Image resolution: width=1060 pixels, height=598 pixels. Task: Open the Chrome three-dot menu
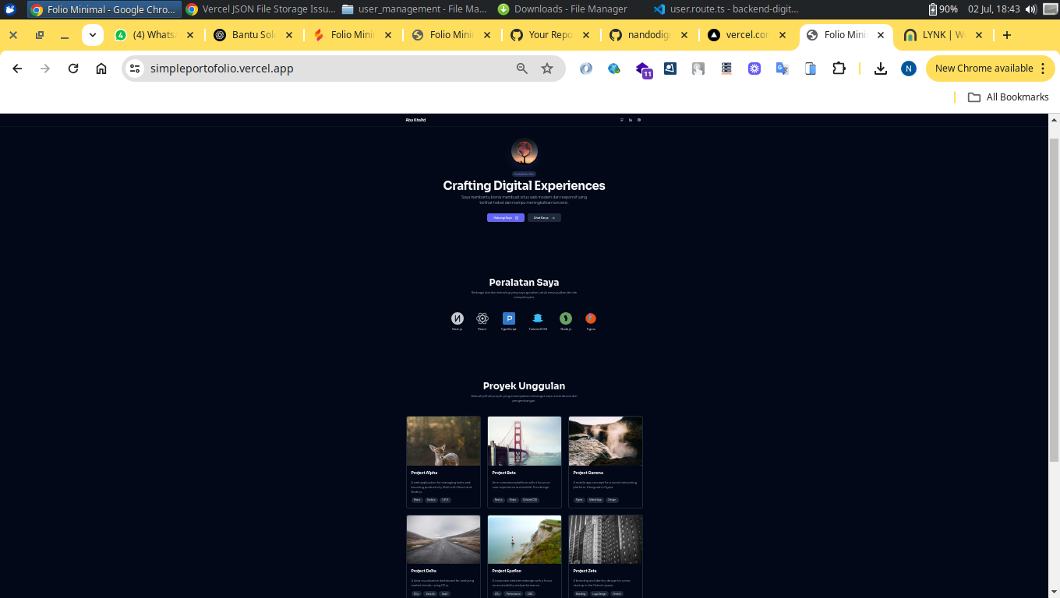1043,69
